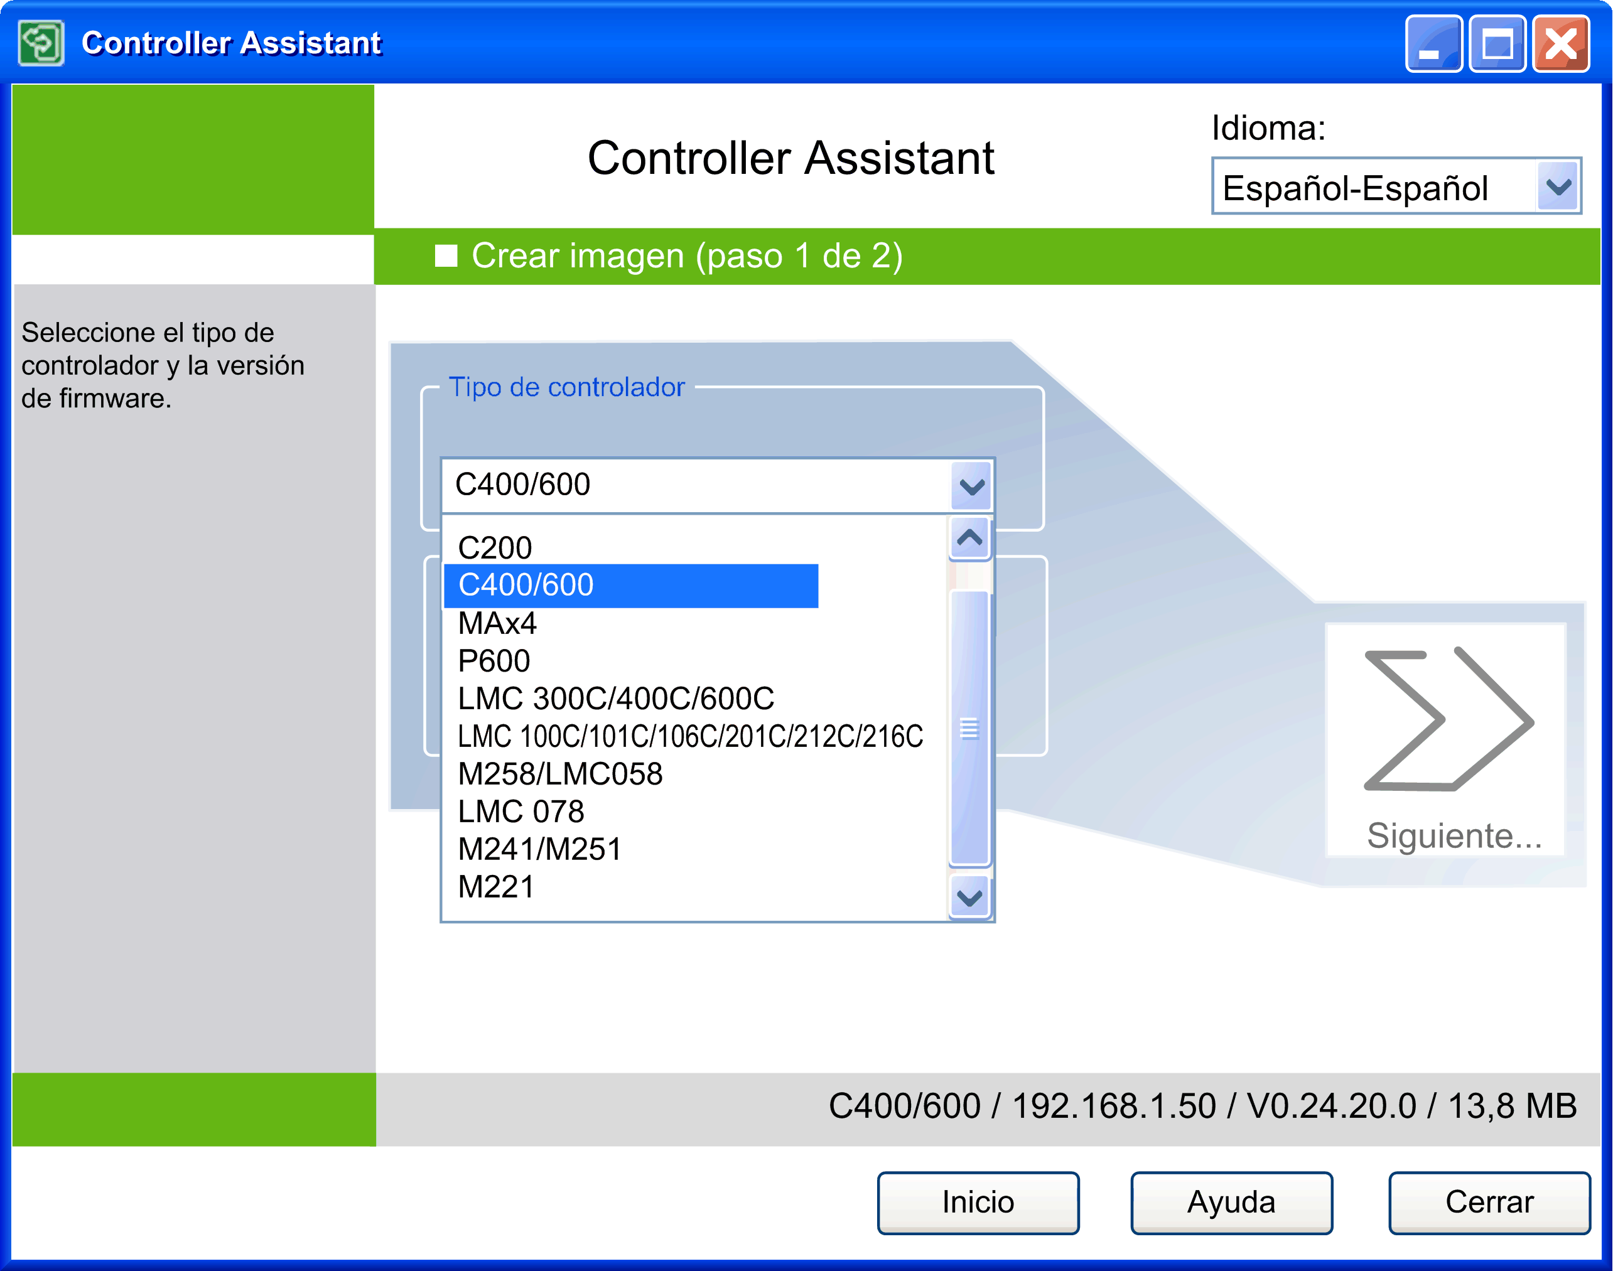Click the white square beside Crear imagen
The image size is (1613, 1271).
446,256
